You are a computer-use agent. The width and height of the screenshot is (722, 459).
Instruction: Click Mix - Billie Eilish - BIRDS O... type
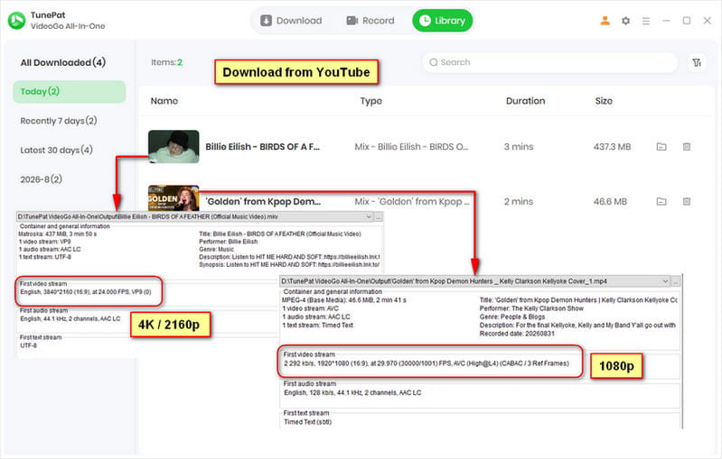tap(411, 147)
